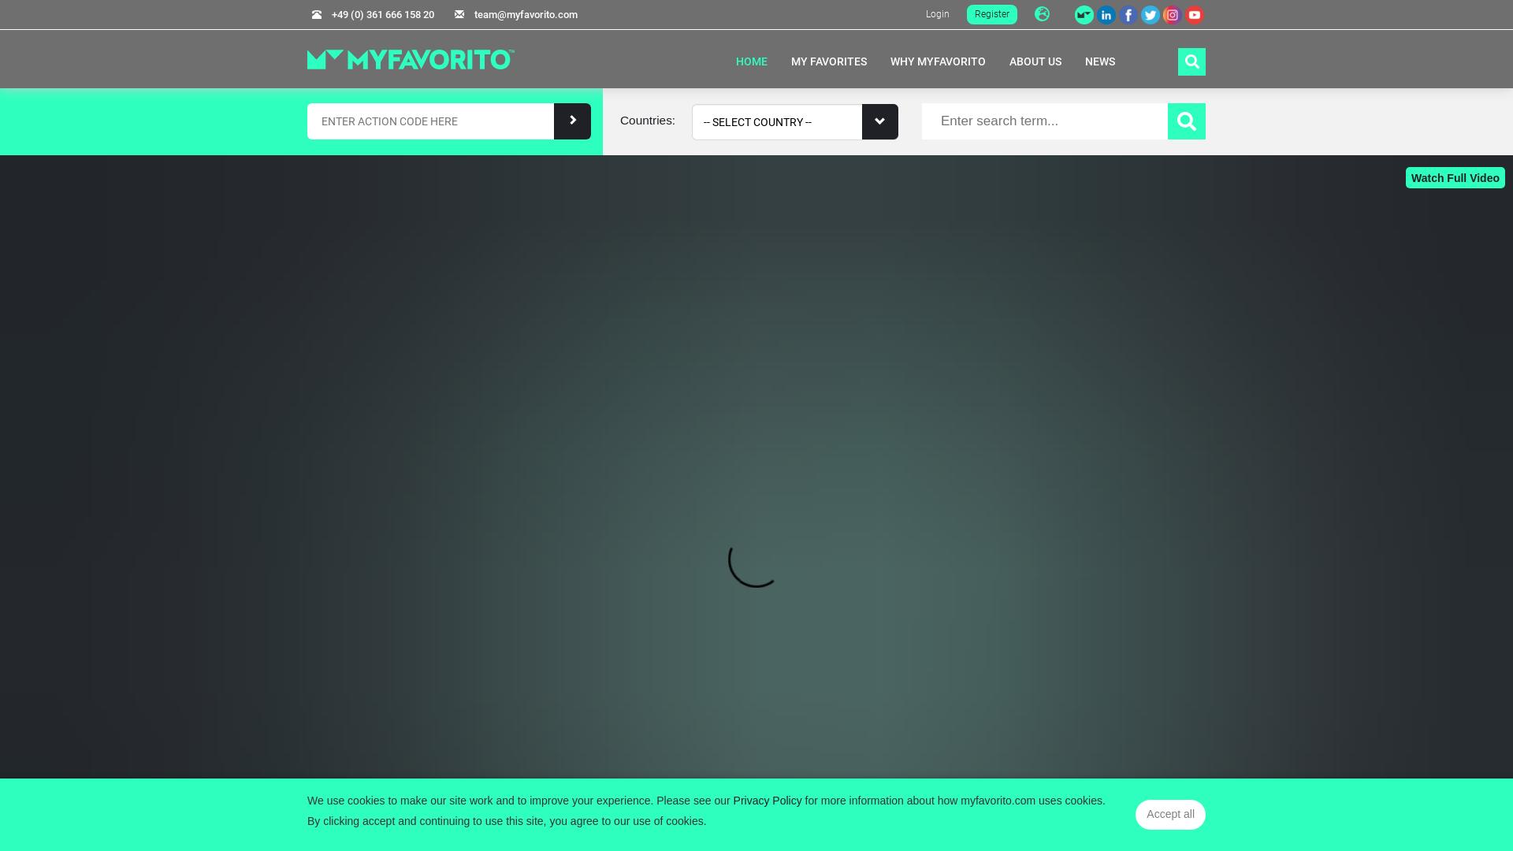Click the HOME navigation menu item
The height and width of the screenshot is (851, 1513).
point(751,61)
